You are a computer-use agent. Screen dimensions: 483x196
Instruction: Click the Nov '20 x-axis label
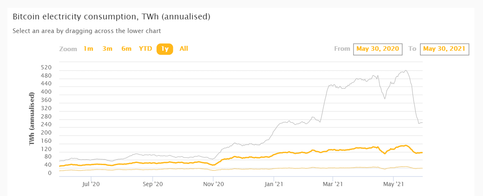214,185
